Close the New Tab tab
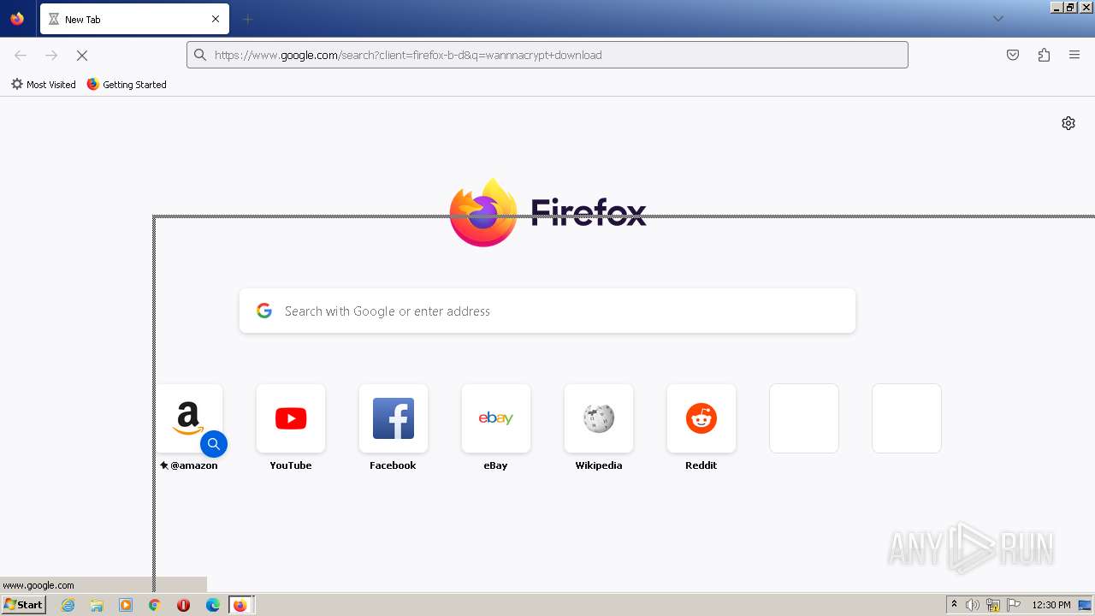 coord(216,19)
